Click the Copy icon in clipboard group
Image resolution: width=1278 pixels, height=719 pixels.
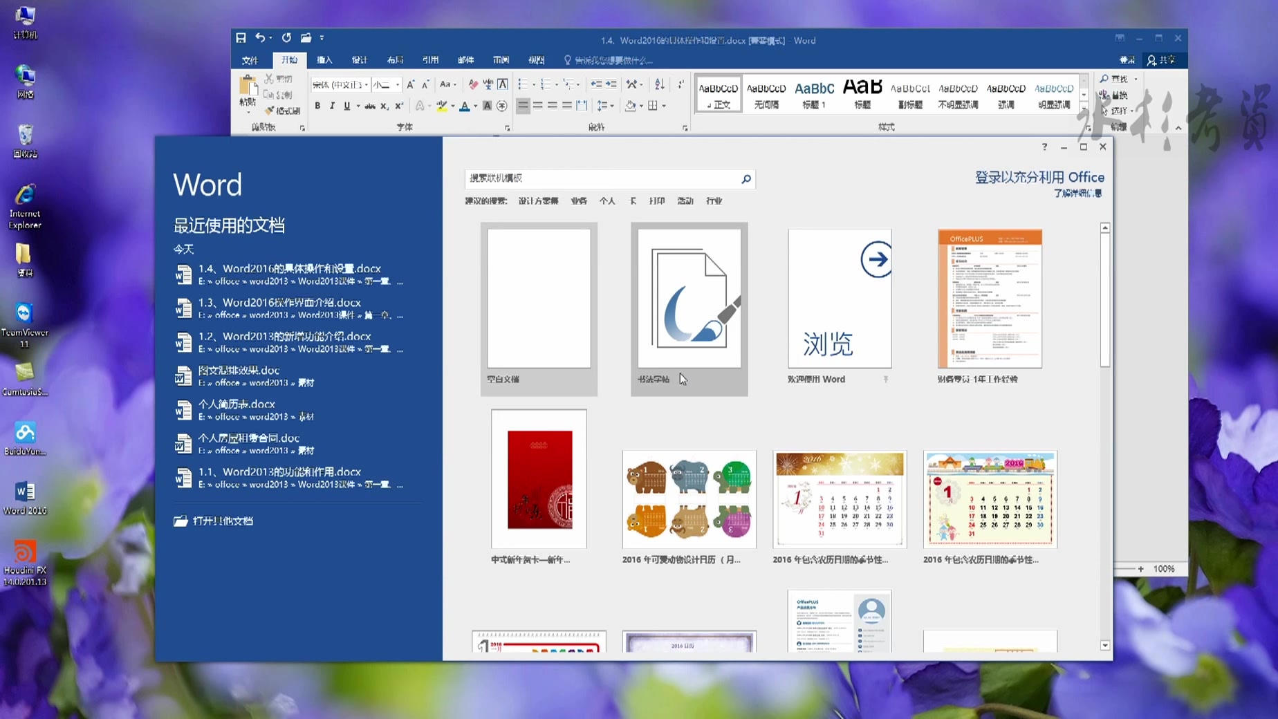[269, 95]
